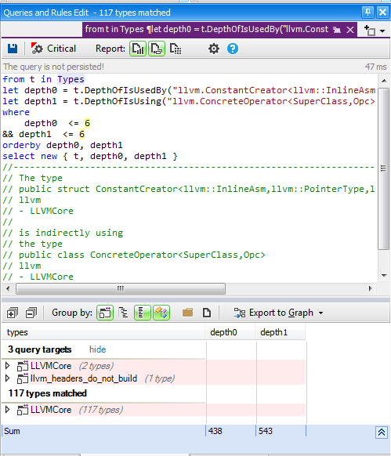Open the blue help question mark
Viewport: 391px width, 456px height.
[233, 49]
